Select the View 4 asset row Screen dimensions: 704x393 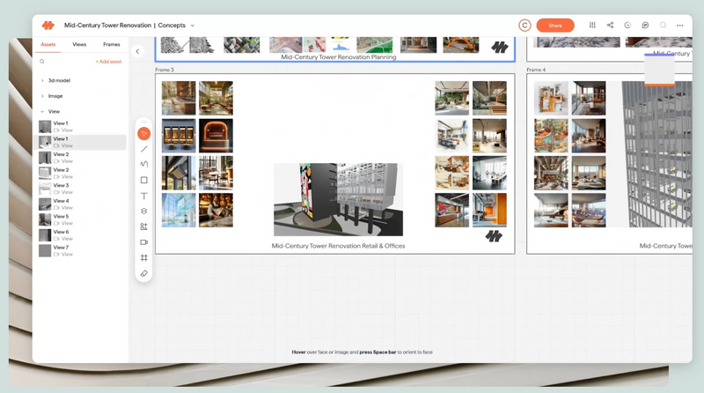point(81,204)
